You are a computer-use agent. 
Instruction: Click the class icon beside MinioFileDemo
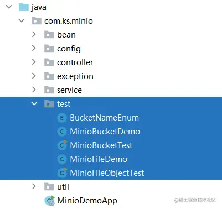click(62, 159)
